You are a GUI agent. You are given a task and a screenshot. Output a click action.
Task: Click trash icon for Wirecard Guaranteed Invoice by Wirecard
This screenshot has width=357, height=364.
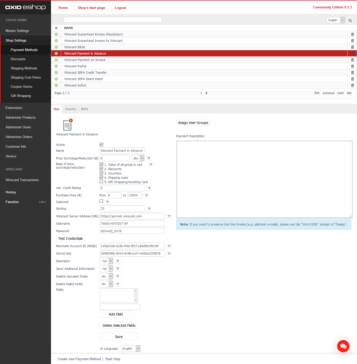(352, 41)
